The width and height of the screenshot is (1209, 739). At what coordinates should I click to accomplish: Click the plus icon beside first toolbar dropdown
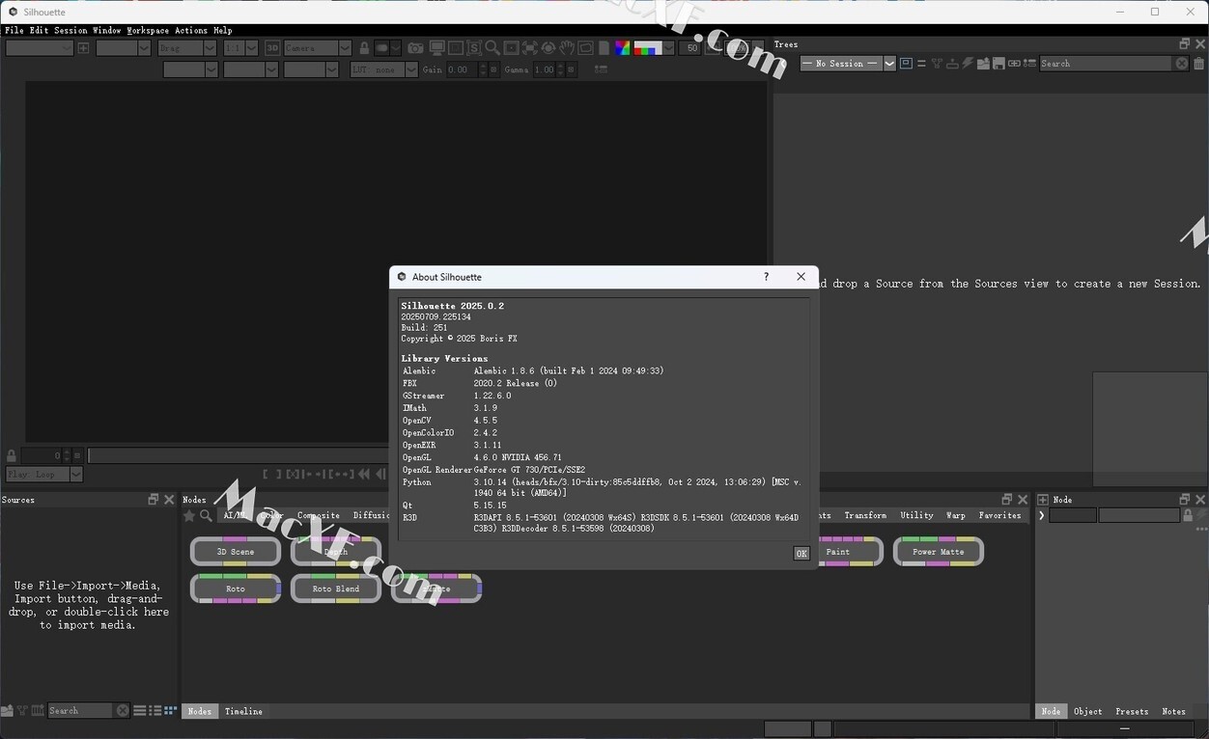(x=83, y=48)
